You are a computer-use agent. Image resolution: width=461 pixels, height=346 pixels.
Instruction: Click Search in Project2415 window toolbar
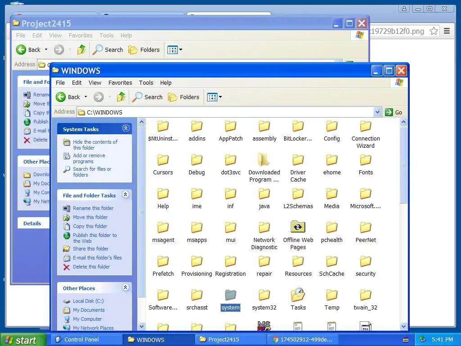[108, 50]
